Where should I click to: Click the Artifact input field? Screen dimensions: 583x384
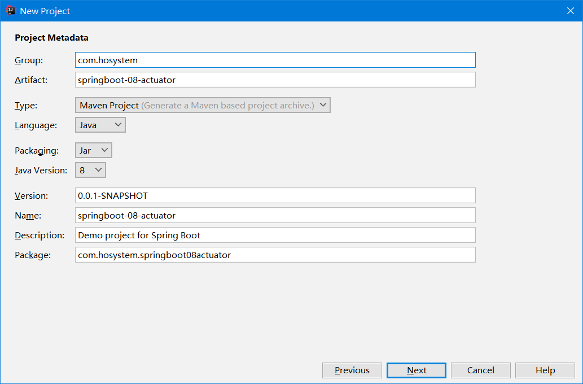coord(275,80)
